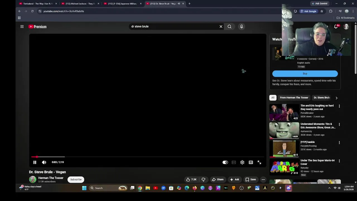This screenshot has height=201, width=357.
Task: Clear the search box with the X
Action: 221,27
